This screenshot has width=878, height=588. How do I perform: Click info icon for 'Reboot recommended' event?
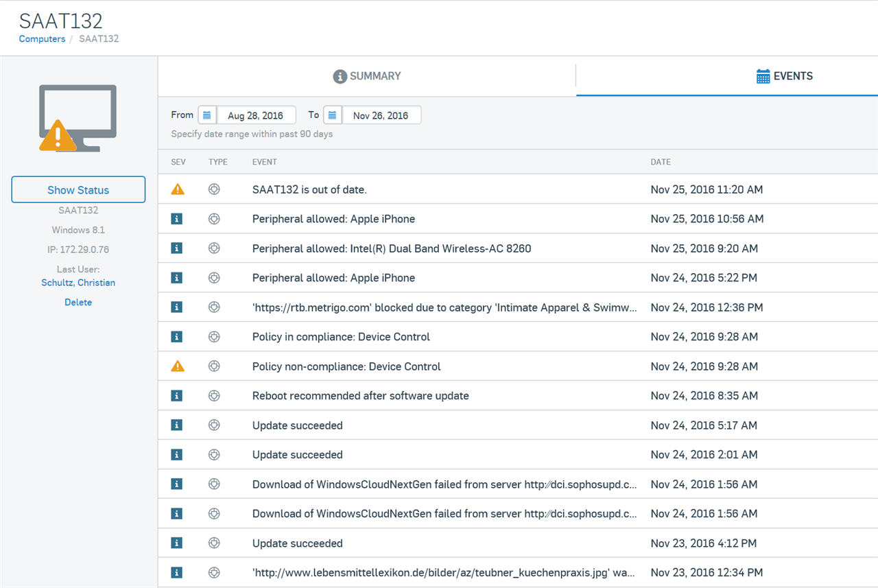[177, 396]
